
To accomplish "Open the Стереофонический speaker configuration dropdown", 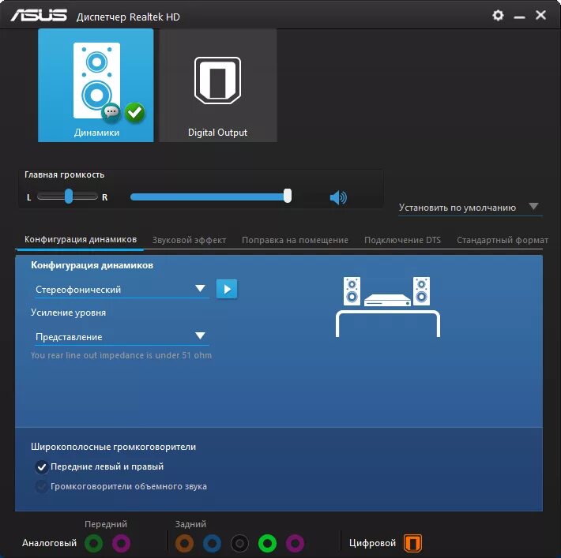I will click(122, 289).
